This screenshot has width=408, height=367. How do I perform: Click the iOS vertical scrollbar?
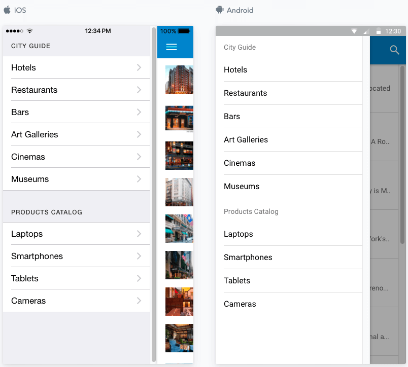tap(154, 195)
